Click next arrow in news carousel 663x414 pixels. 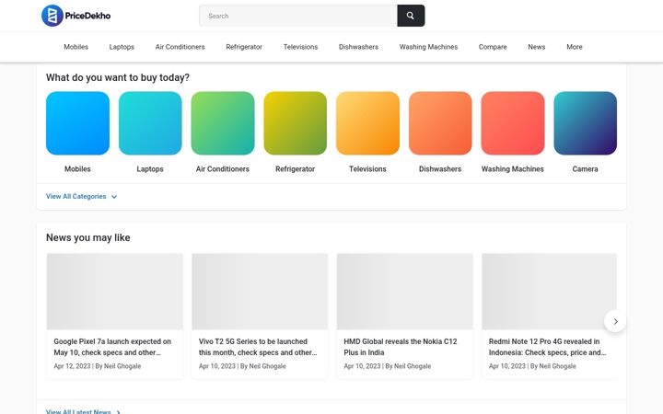615,321
